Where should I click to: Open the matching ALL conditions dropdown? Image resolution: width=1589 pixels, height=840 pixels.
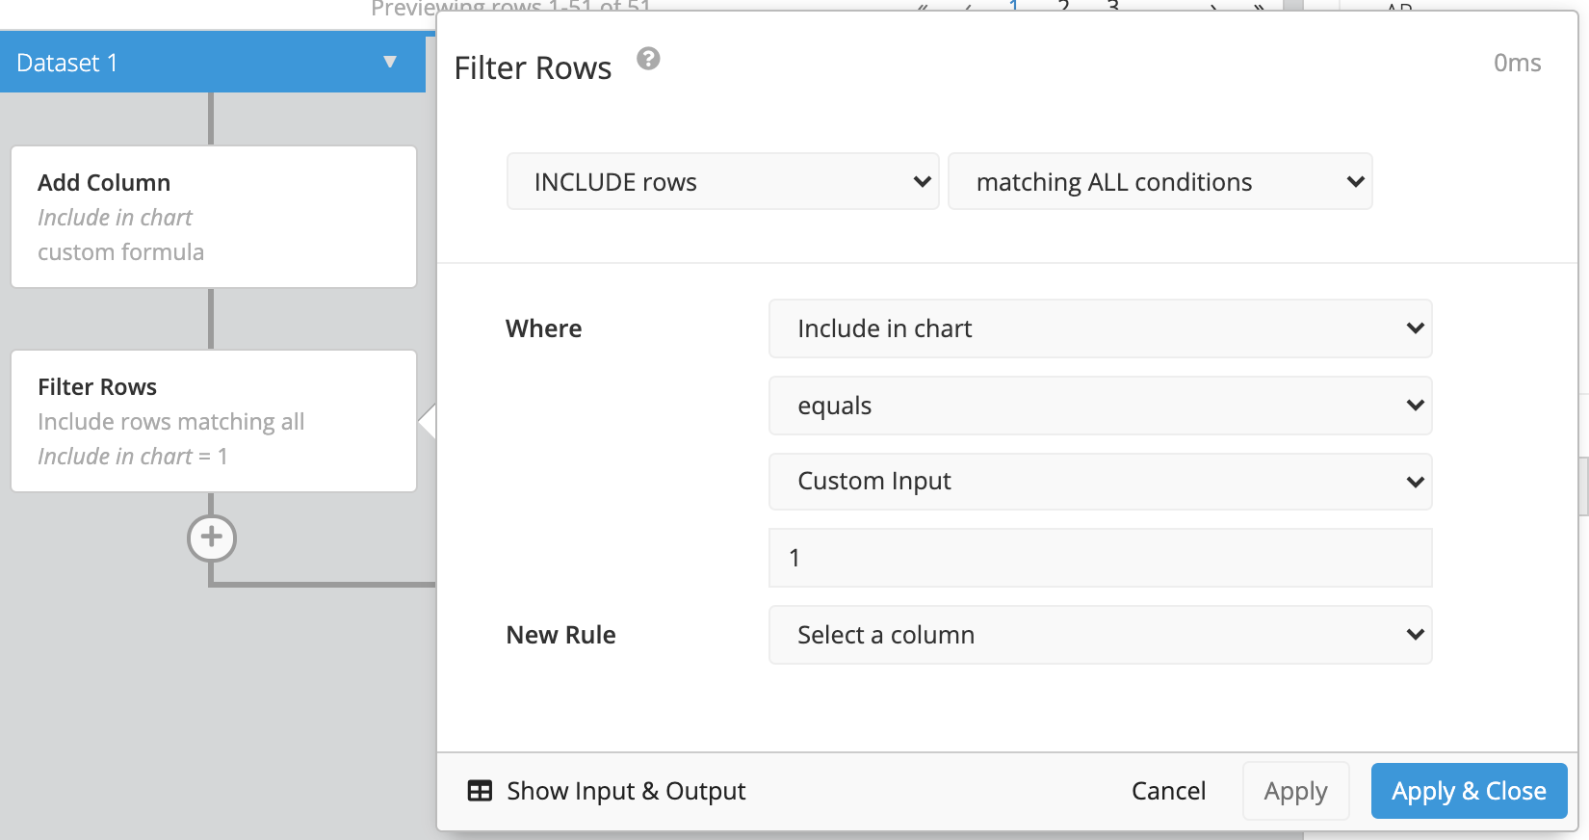pyautogui.click(x=1160, y=181)
